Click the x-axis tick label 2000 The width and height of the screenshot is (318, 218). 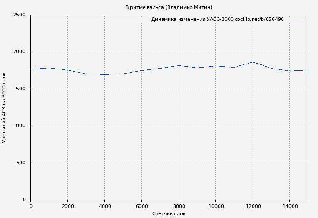pyautogui.click(x=67, y=206)
